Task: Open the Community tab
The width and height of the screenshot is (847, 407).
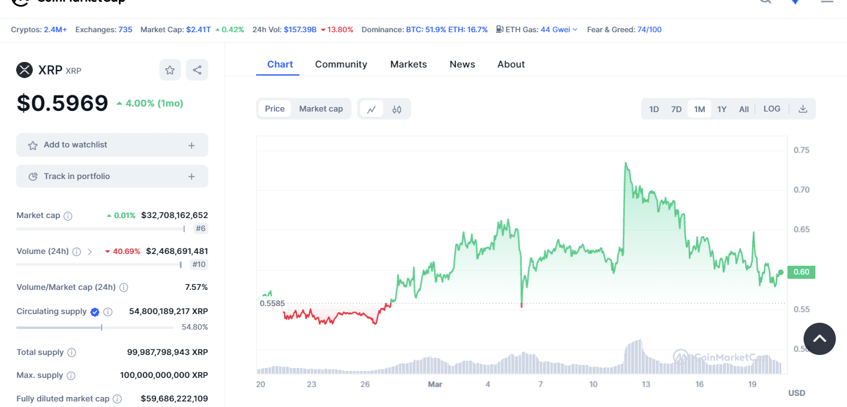Action: point(341,64)
